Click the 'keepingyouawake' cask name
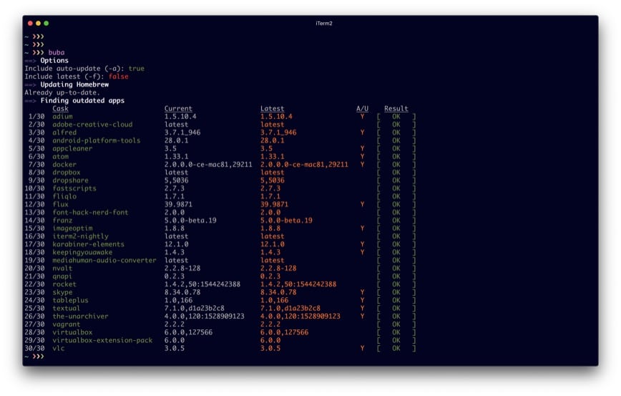621x396 pixels. (82, 252)
